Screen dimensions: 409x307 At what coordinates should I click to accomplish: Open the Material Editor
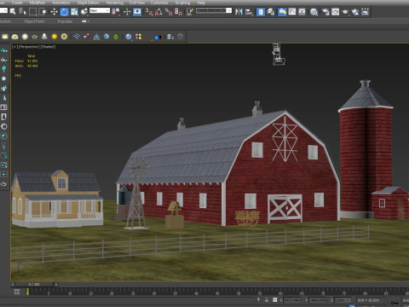pos(314,12)
